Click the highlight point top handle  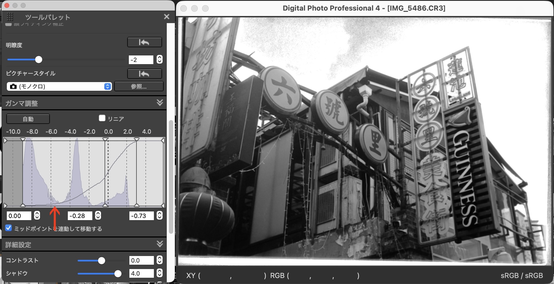coord(137,139)
